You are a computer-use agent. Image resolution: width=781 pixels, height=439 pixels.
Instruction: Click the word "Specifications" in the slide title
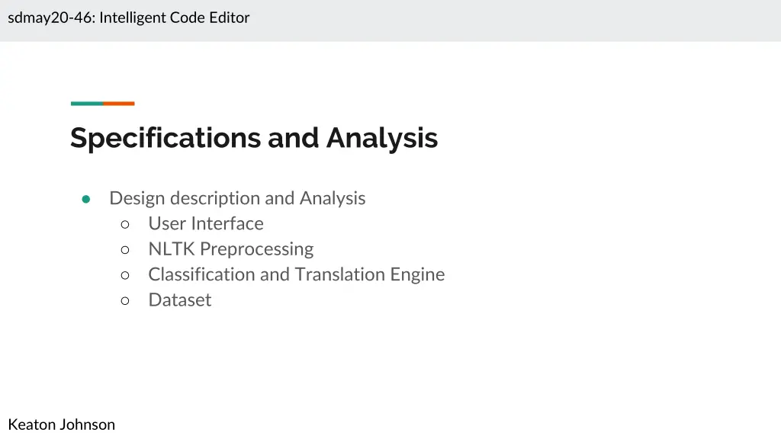coord(166,138)
